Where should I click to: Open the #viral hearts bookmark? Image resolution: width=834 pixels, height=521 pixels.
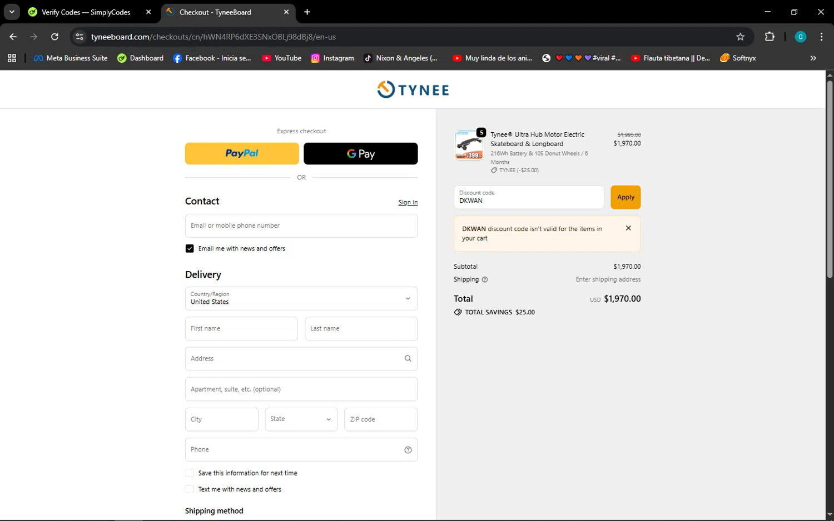(x=582, y=58)
